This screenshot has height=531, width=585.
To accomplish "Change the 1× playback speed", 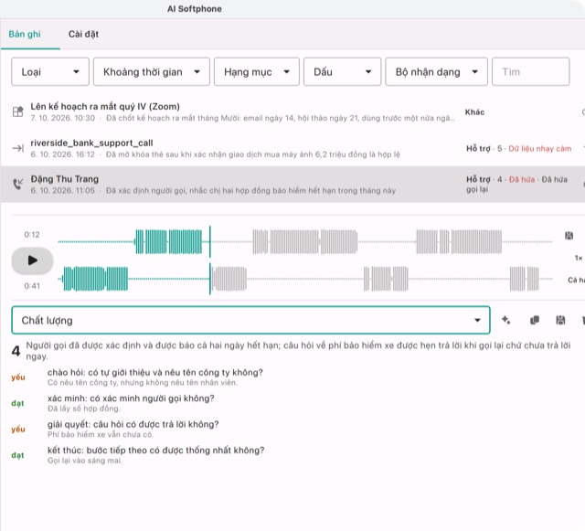I will pyautogui.click(x=579, y=258).
